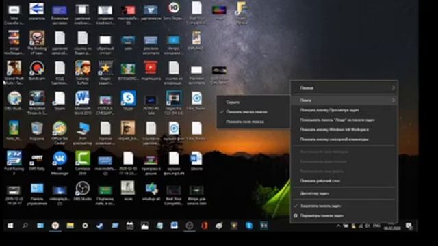Toggle Показать кнопку сенсорной клавиатуры
The width and height of the screenshot is (438, 246).
(x=344, y=139)
